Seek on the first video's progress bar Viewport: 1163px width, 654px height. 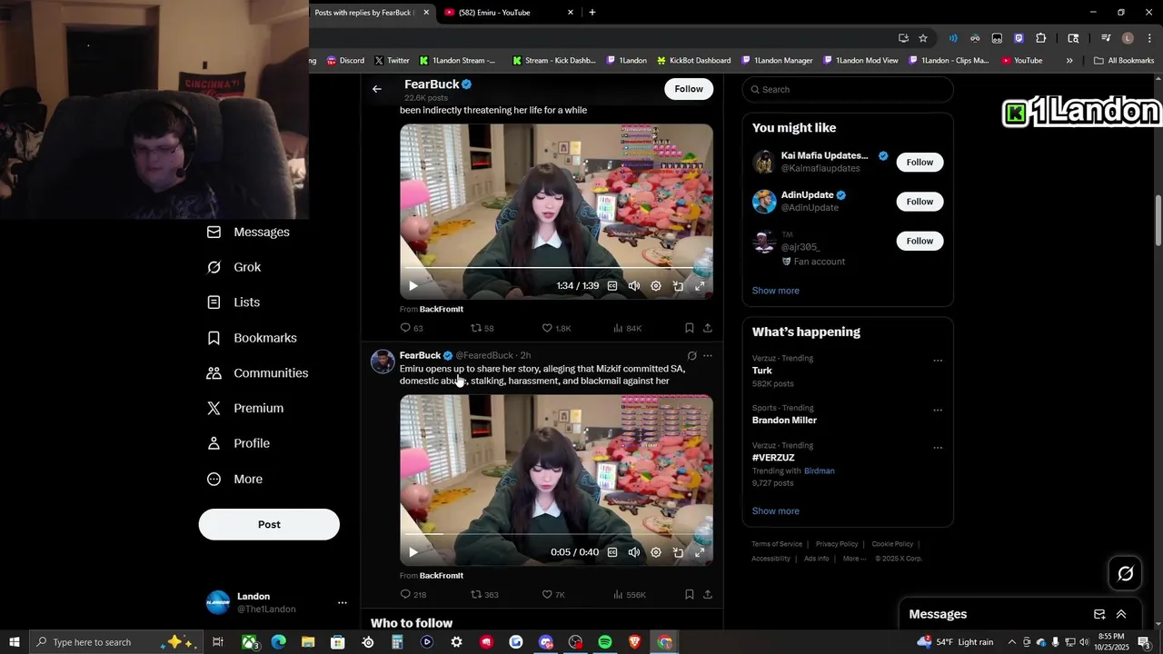(556, 269)
